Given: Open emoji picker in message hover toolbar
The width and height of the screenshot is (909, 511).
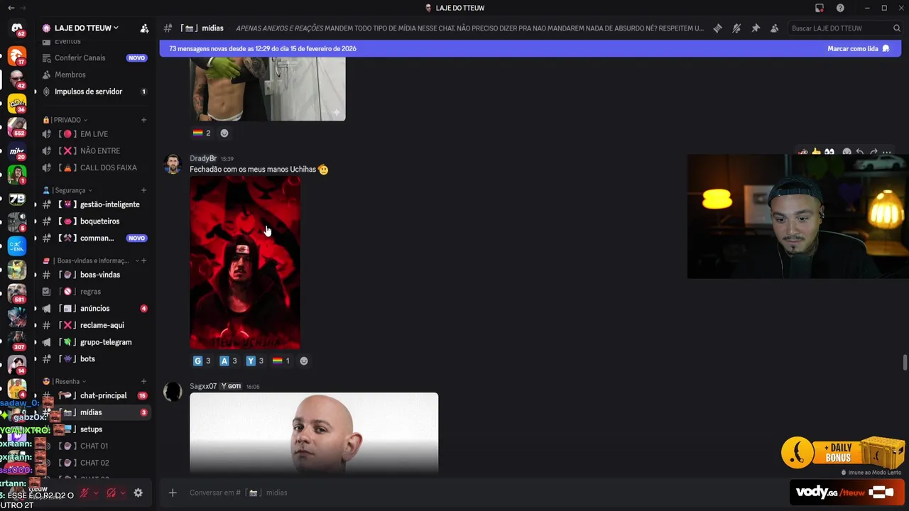Looking at the screenshot, I should 847,153.
